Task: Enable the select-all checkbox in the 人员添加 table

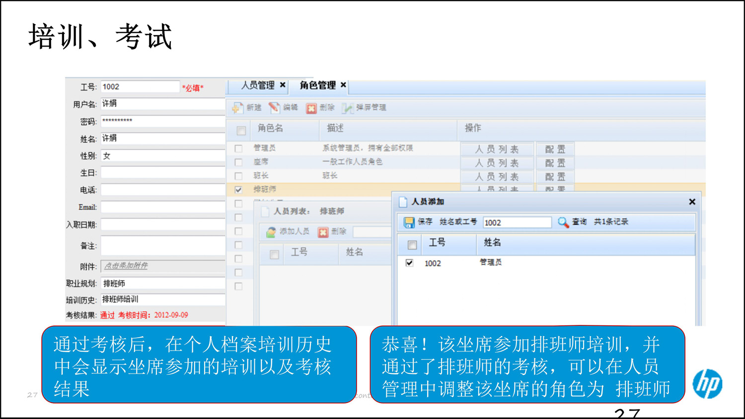Action: 411,244
